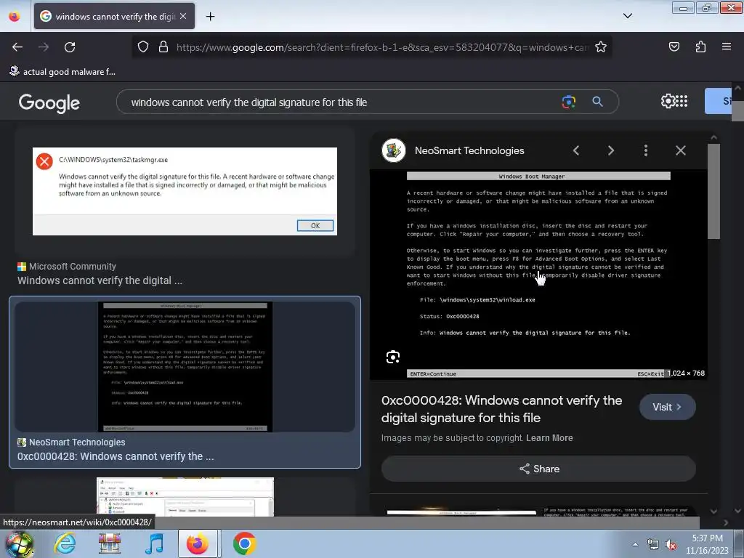Open the taskbar clock and date

[x=707, y=544]
